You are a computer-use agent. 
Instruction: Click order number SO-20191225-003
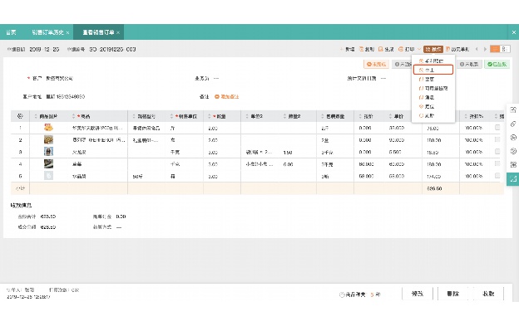pos(112,49)
